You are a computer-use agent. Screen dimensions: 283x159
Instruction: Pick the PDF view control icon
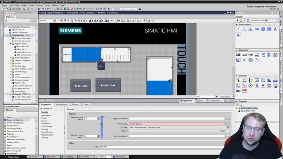coord(245,91)
